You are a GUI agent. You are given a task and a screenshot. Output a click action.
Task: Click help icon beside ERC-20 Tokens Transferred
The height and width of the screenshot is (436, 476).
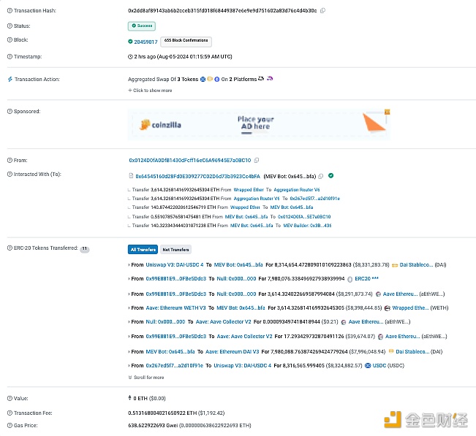(x=10, y=248)
